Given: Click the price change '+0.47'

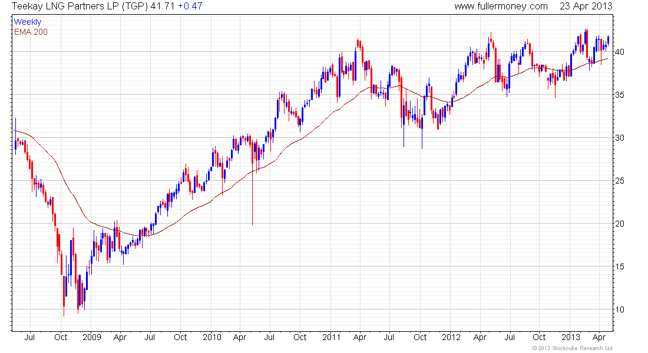Looking at the screenshot, I should pyautogui.click(x=190, y=6).
